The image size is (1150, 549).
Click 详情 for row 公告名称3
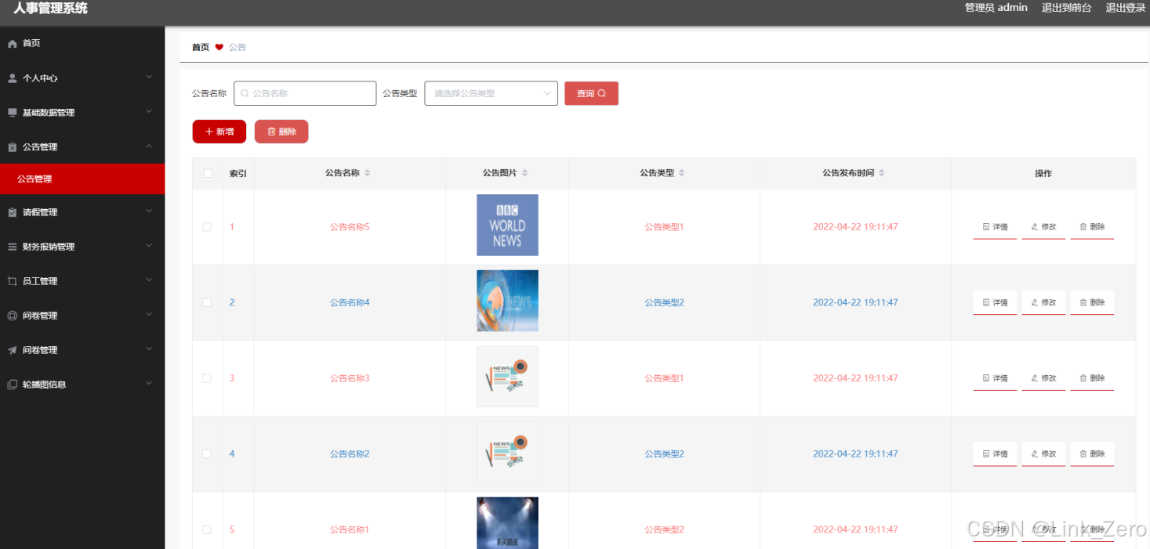[995, 378]
